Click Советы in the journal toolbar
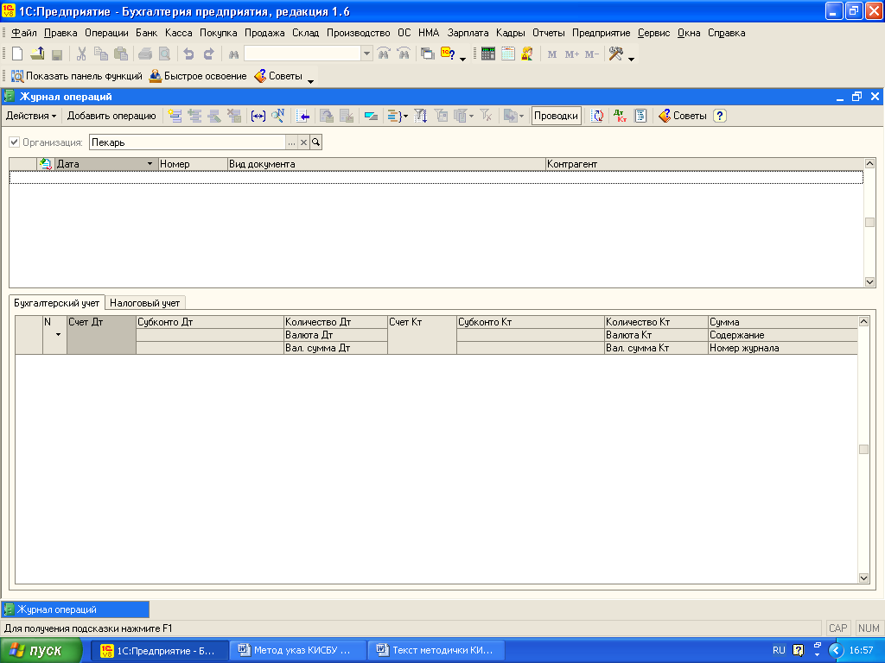Viewport: 885px width, 663px height. (683, 116)
